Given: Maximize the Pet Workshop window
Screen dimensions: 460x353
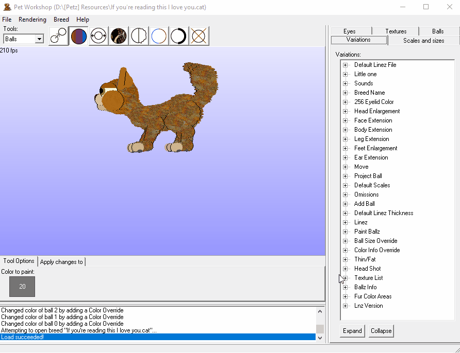Looking at the screenshot, I should [426, 7].
